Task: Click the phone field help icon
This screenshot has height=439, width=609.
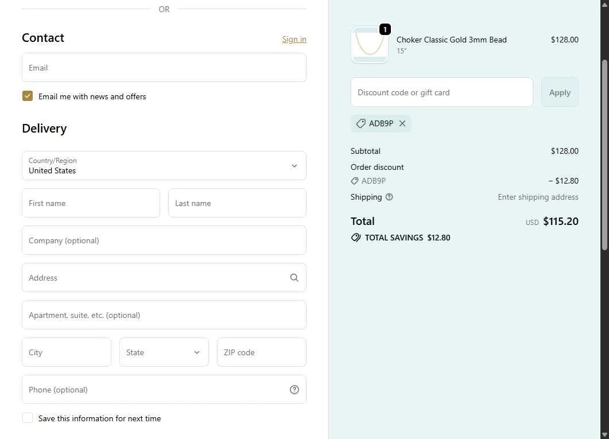Action: tap(294, 390)
